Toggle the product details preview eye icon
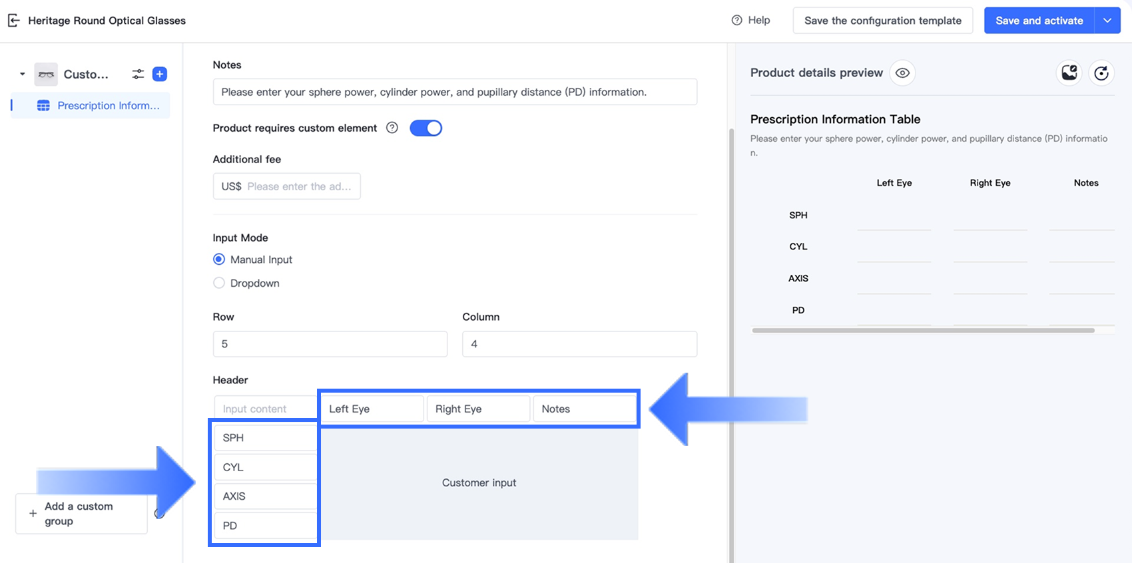 click(902, 73)
